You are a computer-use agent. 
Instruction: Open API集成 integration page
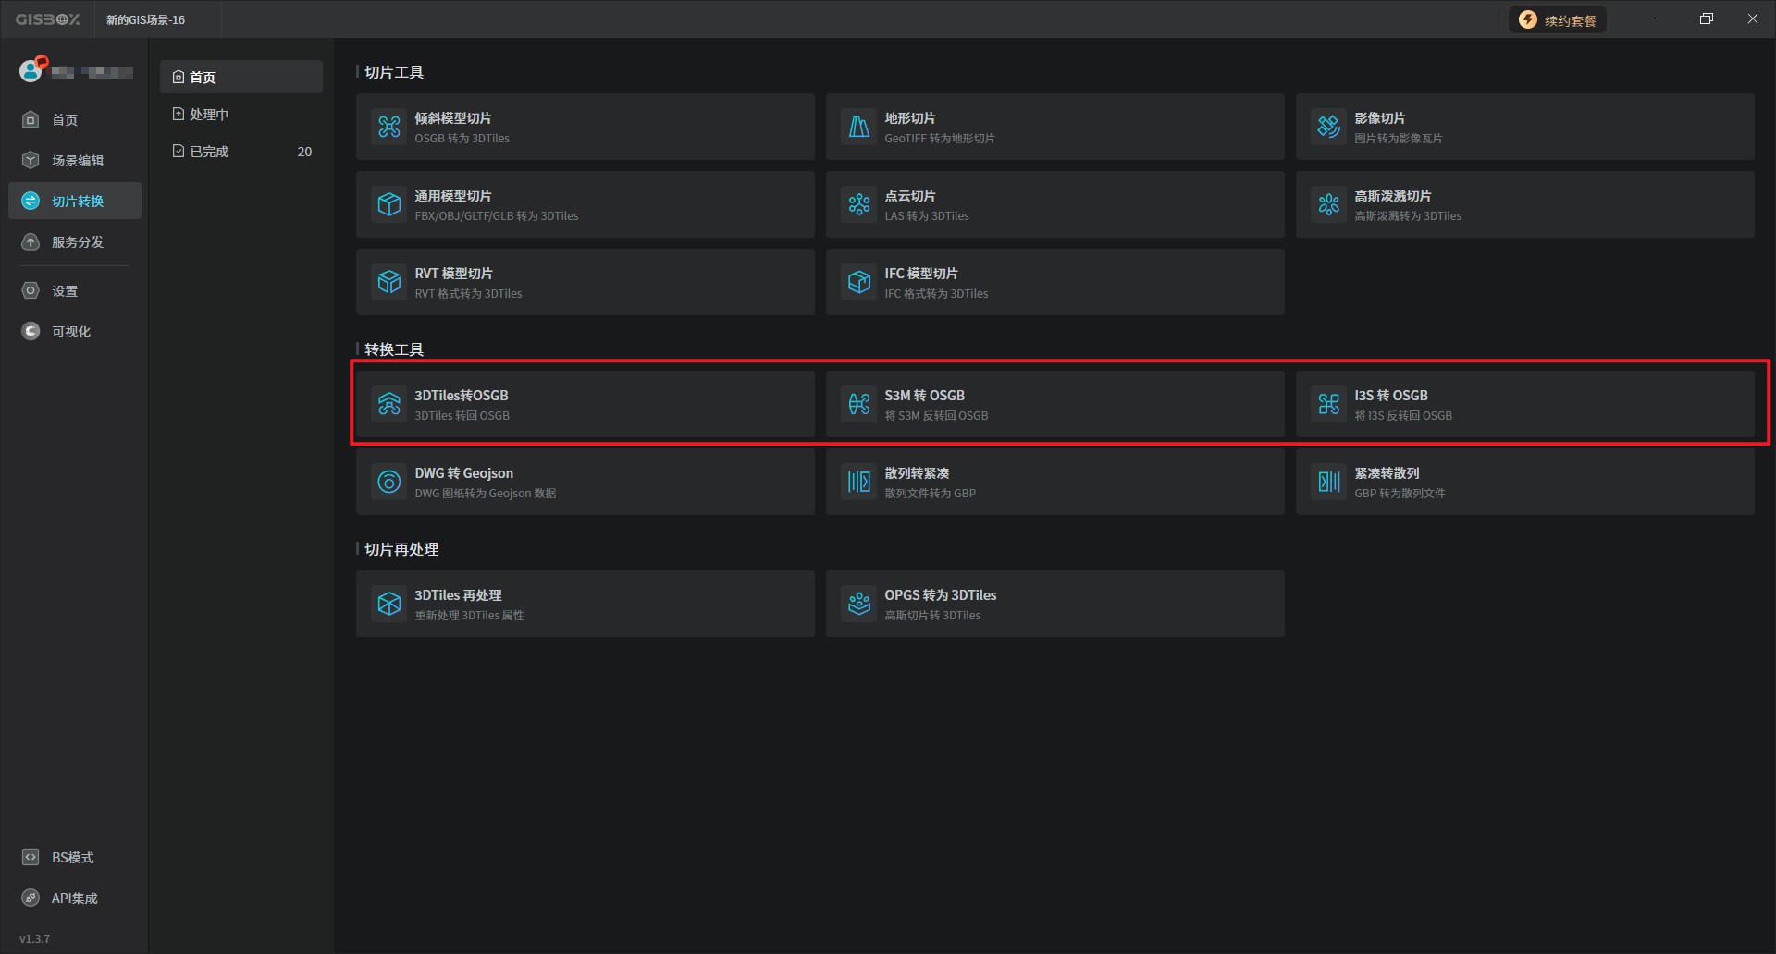pyautogui.click(x=74, y=899)
